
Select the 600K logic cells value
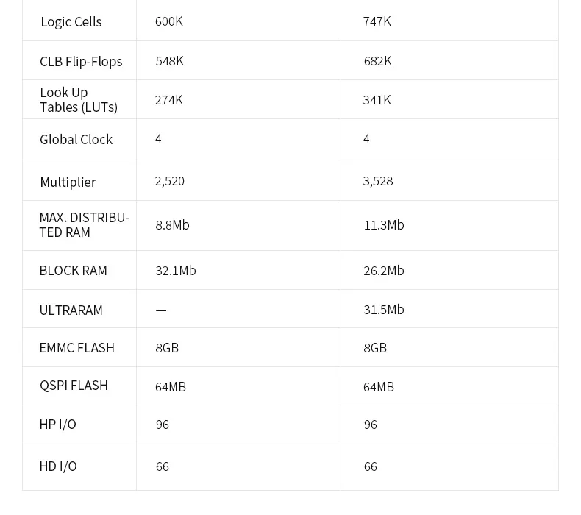[169, 21]
